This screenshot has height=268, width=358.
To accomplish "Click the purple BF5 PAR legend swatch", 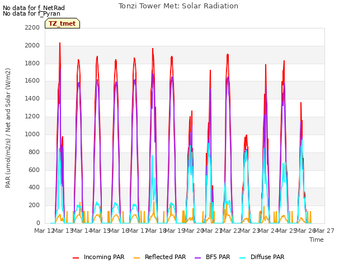I will point(197,257).
